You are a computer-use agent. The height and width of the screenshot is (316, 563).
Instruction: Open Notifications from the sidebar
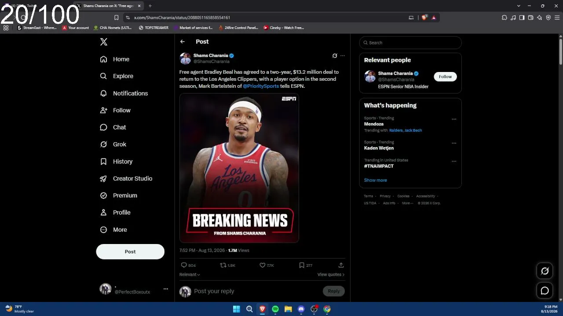[x=124, y=93]
